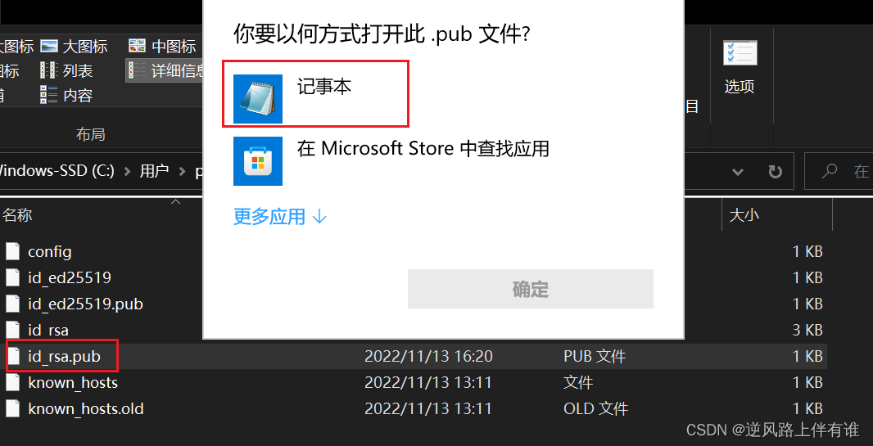This screenshot has height=446, width=873.
Task: Click the Microsoft Store icon
Action: 258,160
